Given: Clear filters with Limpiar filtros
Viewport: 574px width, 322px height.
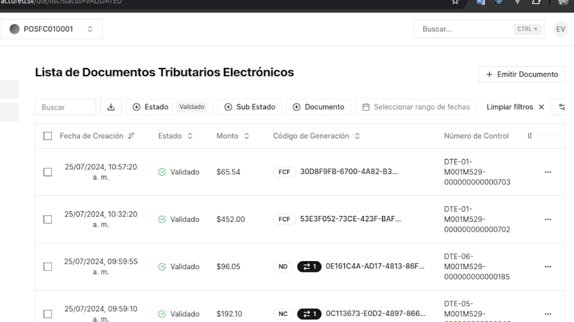Looking at the screenshot, I should pyautogui.click(x=515, y=107).
